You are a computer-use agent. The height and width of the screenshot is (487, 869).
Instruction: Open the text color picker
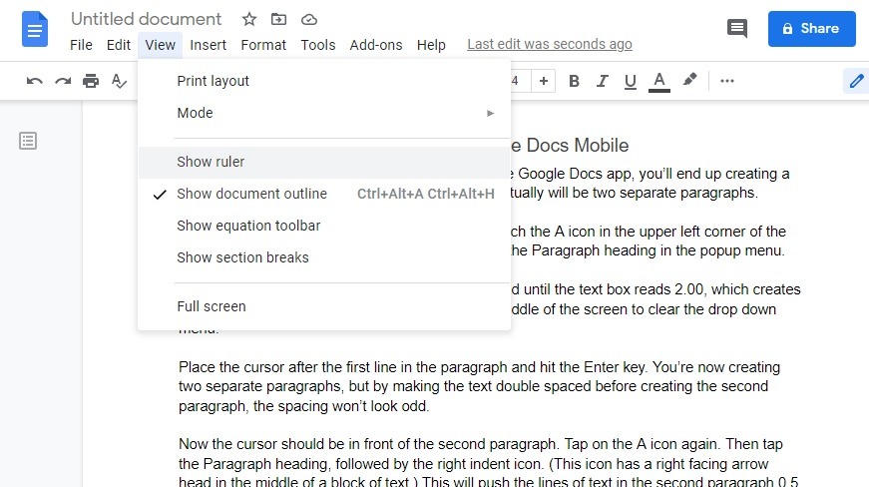tap(658, 81)
